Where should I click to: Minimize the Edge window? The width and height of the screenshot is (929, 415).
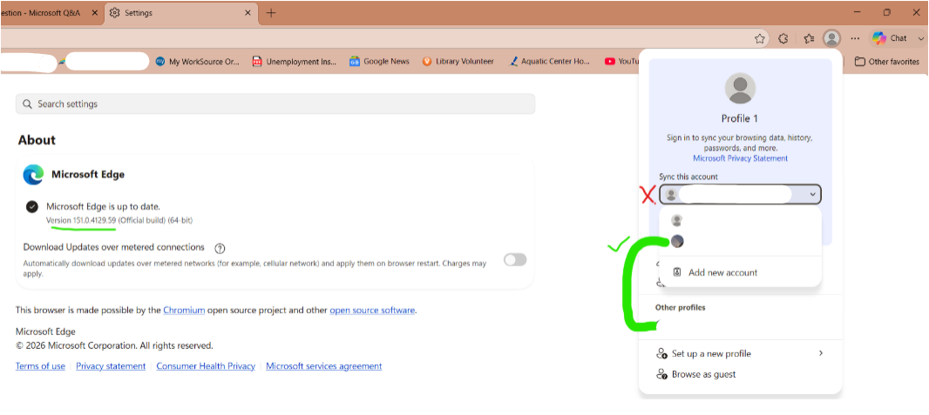tap(858, 12)
